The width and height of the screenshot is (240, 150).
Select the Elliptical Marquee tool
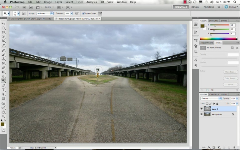[3, 28]
